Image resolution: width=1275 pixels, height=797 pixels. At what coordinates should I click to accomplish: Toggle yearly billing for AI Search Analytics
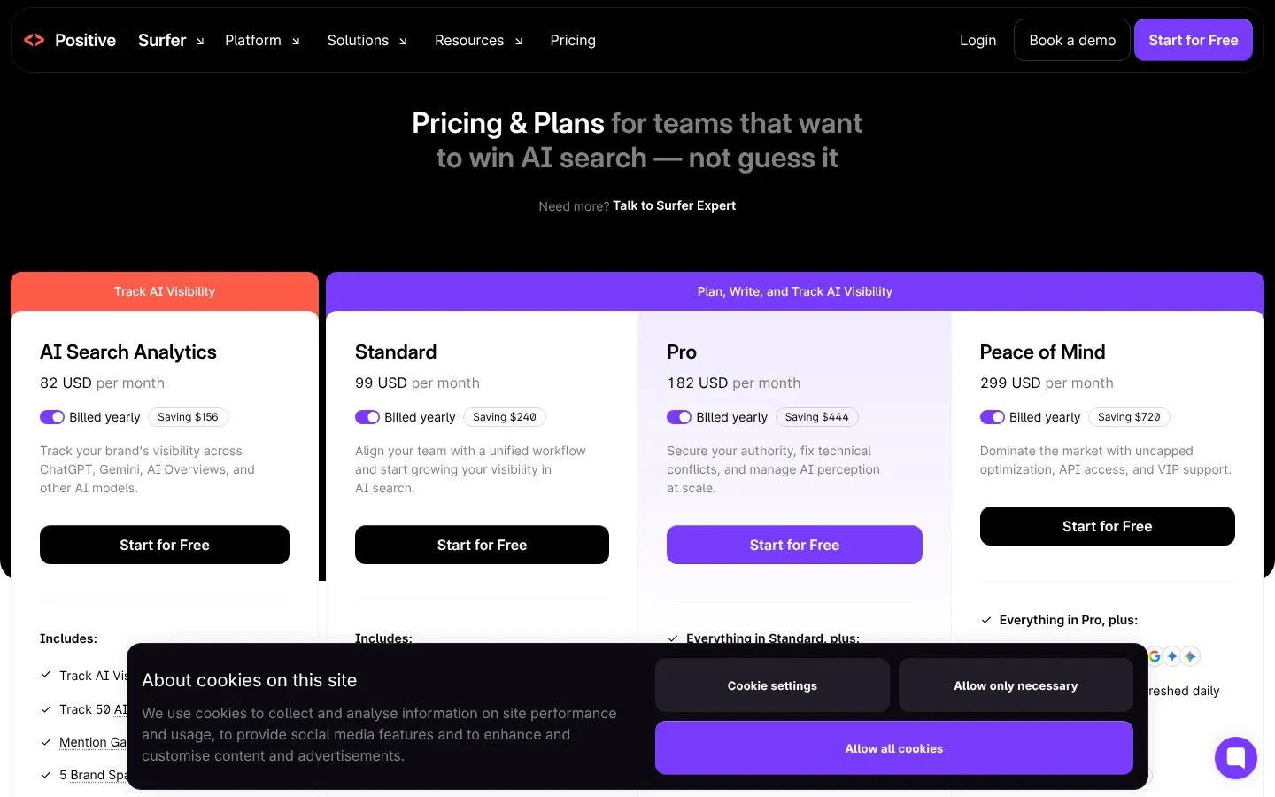52,417
